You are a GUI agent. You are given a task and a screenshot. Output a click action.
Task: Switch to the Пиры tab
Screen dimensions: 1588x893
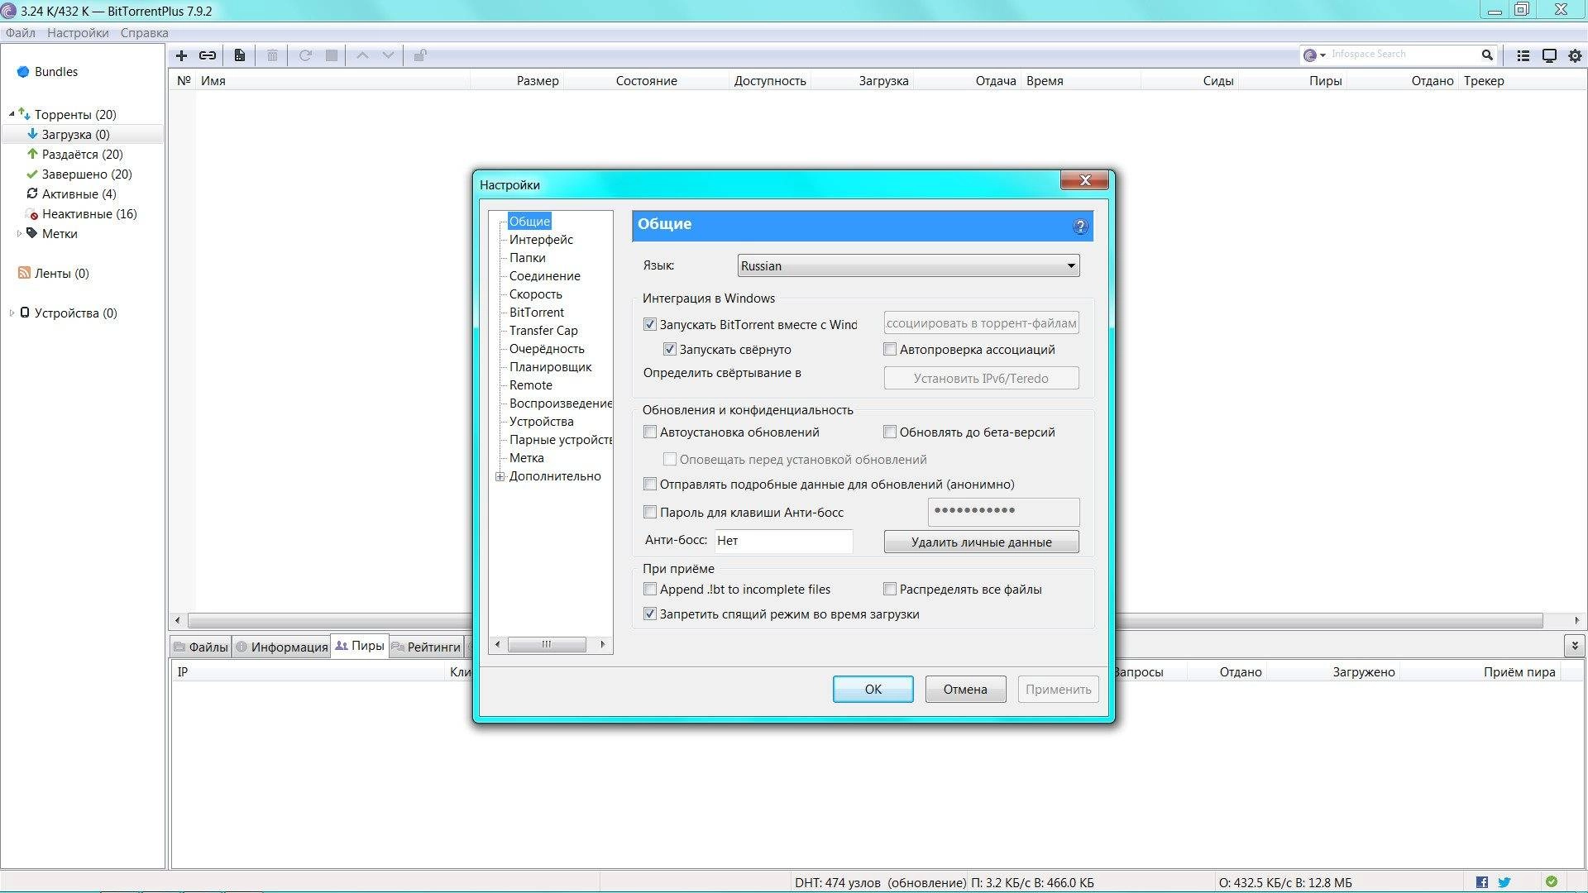(360, 646)
